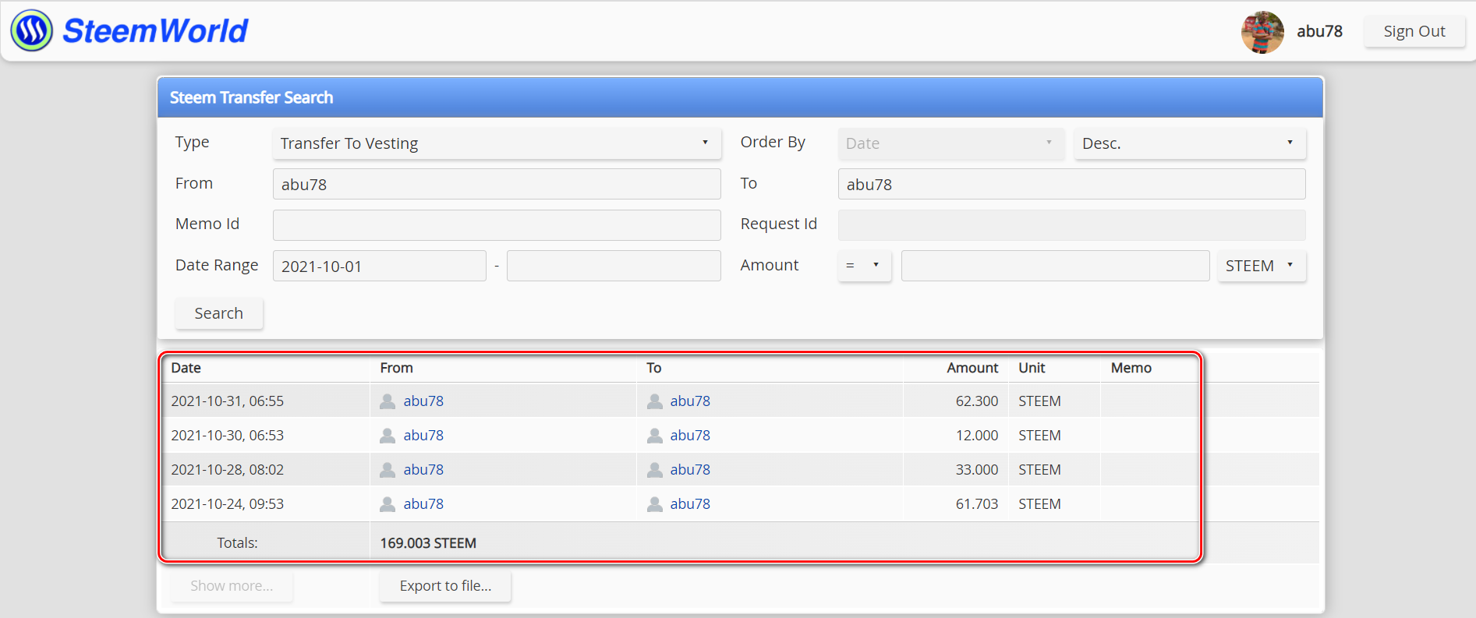1476x618 pixels.
Task: Focus the To account input field
Action: pyautogui.click(x=1072, y=184)
